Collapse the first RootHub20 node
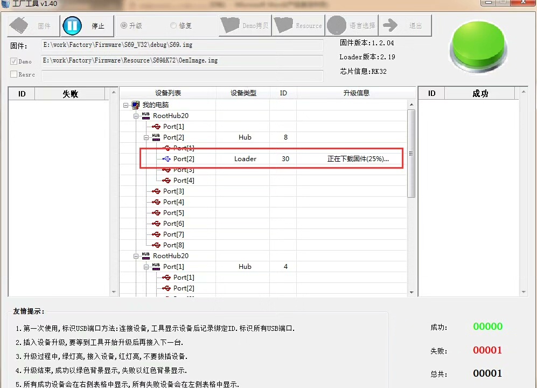 [x=136, y=116]
